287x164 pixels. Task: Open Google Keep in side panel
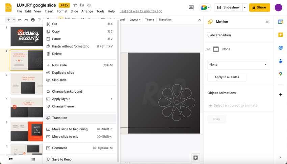(280, 35)
